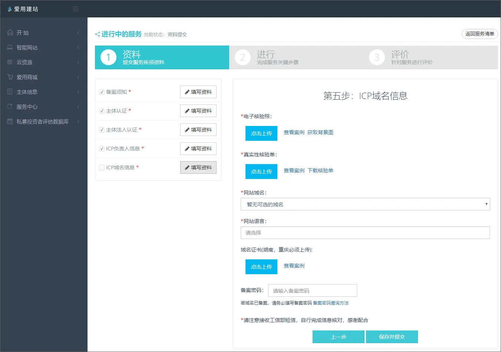Open the 备案密码查询方法 link
The height and width of the screenshot is (352, 501).
[330, 303]
